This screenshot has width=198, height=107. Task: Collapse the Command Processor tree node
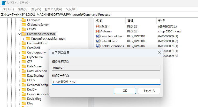pyautogui.click(x=19, y=34)
